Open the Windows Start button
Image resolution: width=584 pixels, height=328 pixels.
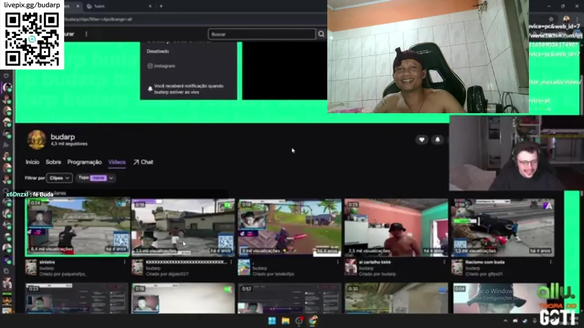pos(272,321)
